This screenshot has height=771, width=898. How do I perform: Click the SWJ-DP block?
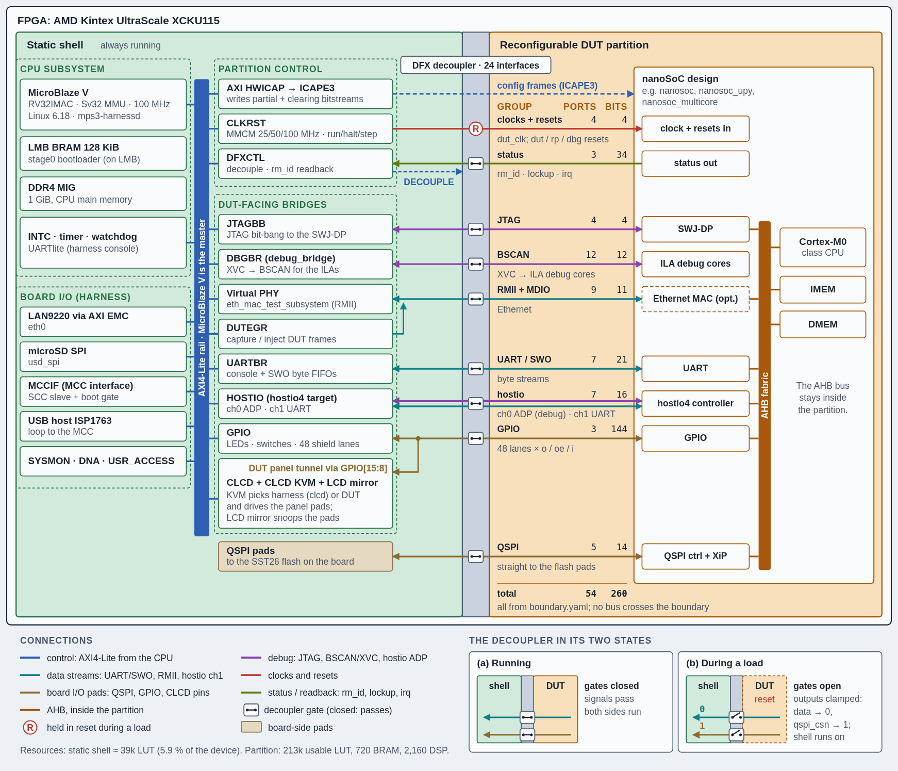tap(695, 229)
